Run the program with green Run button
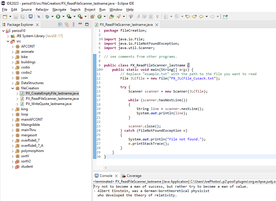This screenshot has height=201, width=276. point(58,17)
